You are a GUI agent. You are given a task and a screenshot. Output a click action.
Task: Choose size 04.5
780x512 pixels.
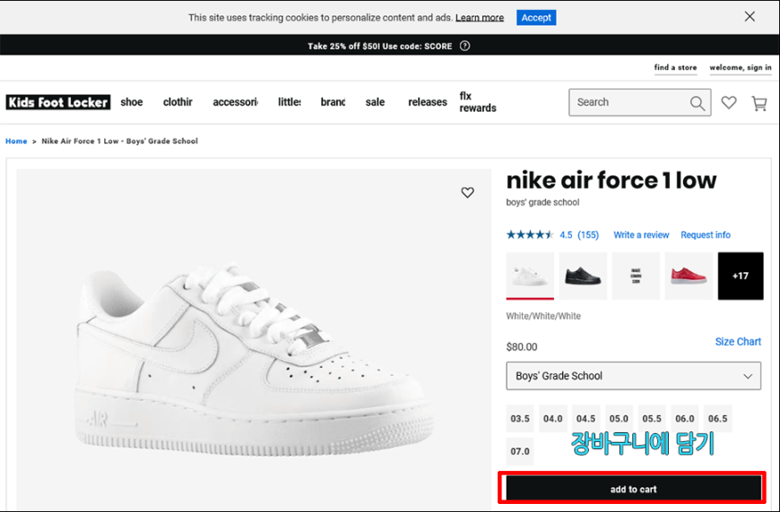point(585,419)
